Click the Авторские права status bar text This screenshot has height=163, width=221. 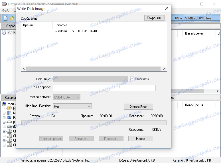pyautogui.click(x=55, y=160)
